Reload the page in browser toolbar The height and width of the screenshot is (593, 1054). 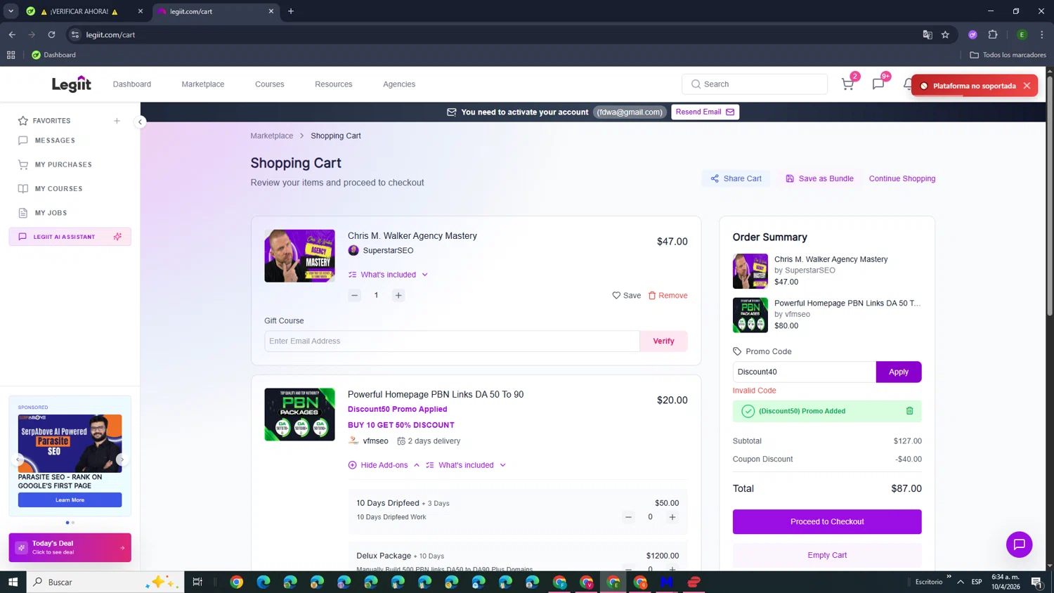(x=51, y=34)
